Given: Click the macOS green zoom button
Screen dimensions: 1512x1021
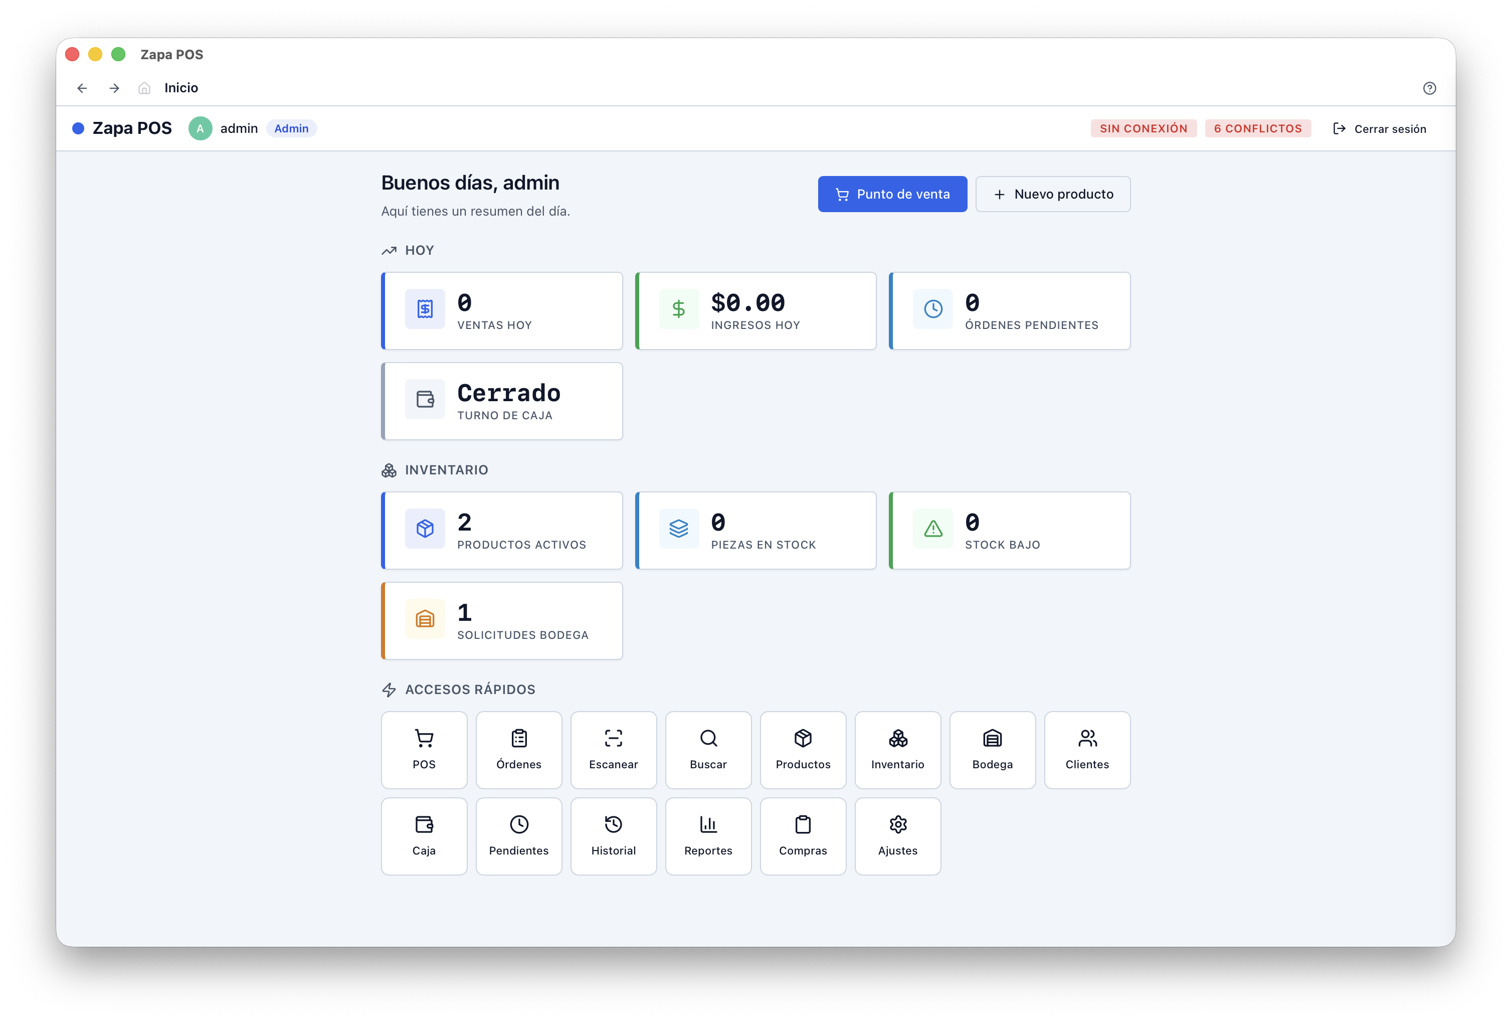Looking at the screenshot, I should pyautogui.click(x=118, y=54).
